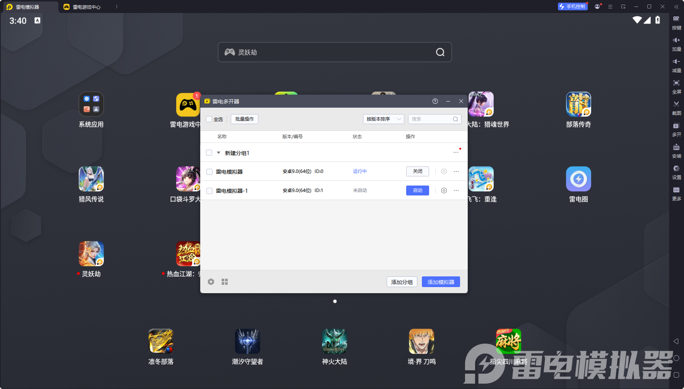Open the help icon in the 雷电多开 dialog
Screen dimensions: 684x389
pos(435,101)
